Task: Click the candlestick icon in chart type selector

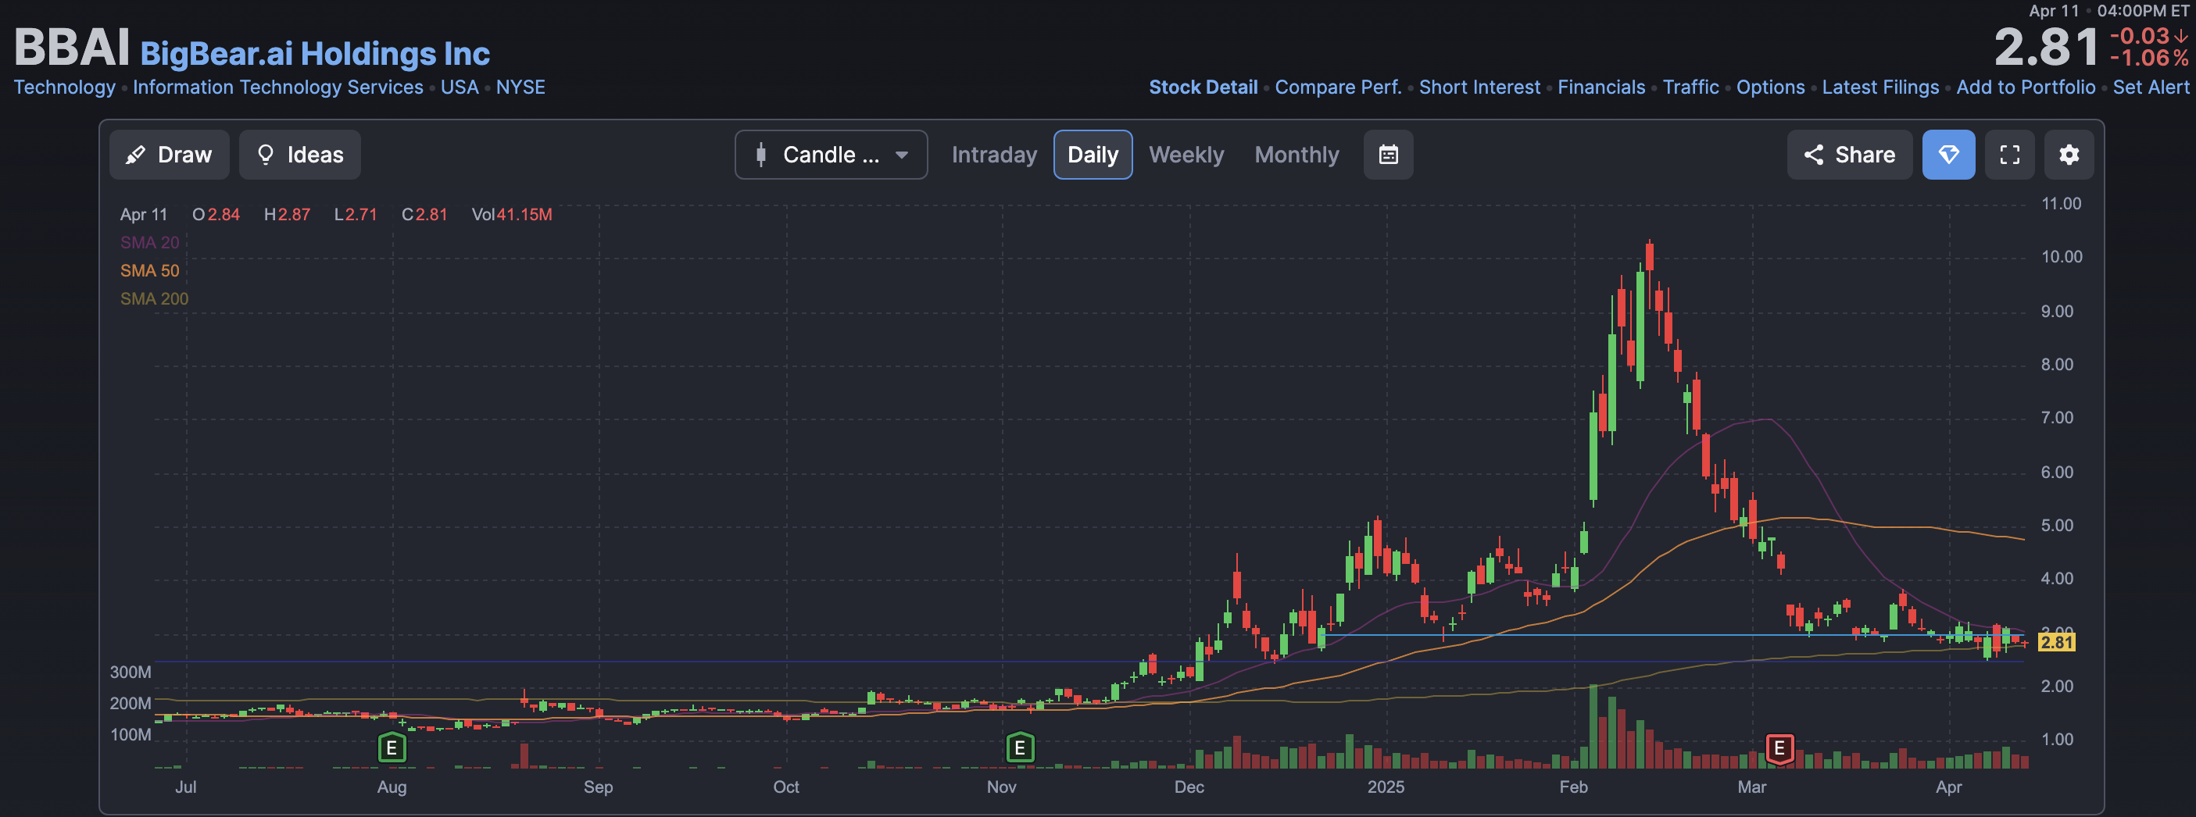Action: 760,155
